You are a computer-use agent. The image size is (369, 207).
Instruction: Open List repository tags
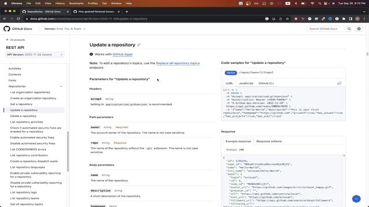coord(23,192)
